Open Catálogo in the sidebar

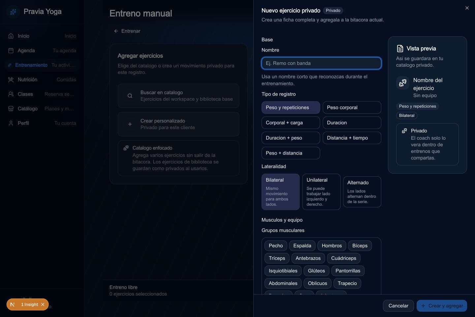[x=42, y=109]
